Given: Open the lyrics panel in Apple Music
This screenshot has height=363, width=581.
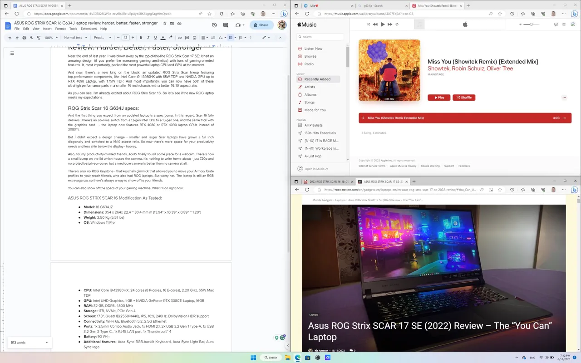Looking at the screenshot, I should 556,25.
